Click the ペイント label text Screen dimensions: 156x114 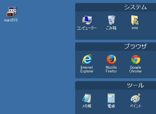click(135, 106)
